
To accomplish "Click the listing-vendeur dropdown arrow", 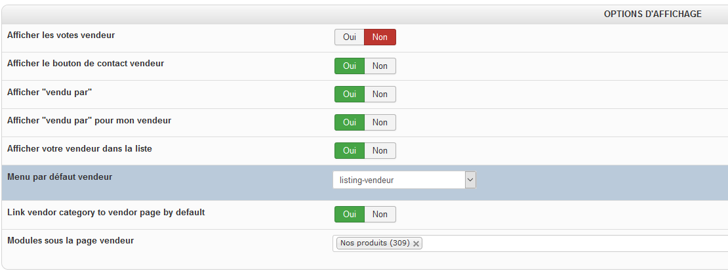I will click(470, 180).
